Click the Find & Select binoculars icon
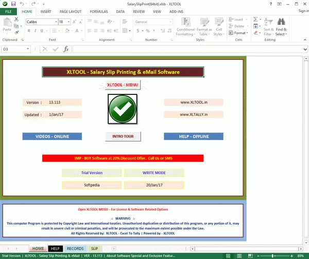 click(281, 22)
